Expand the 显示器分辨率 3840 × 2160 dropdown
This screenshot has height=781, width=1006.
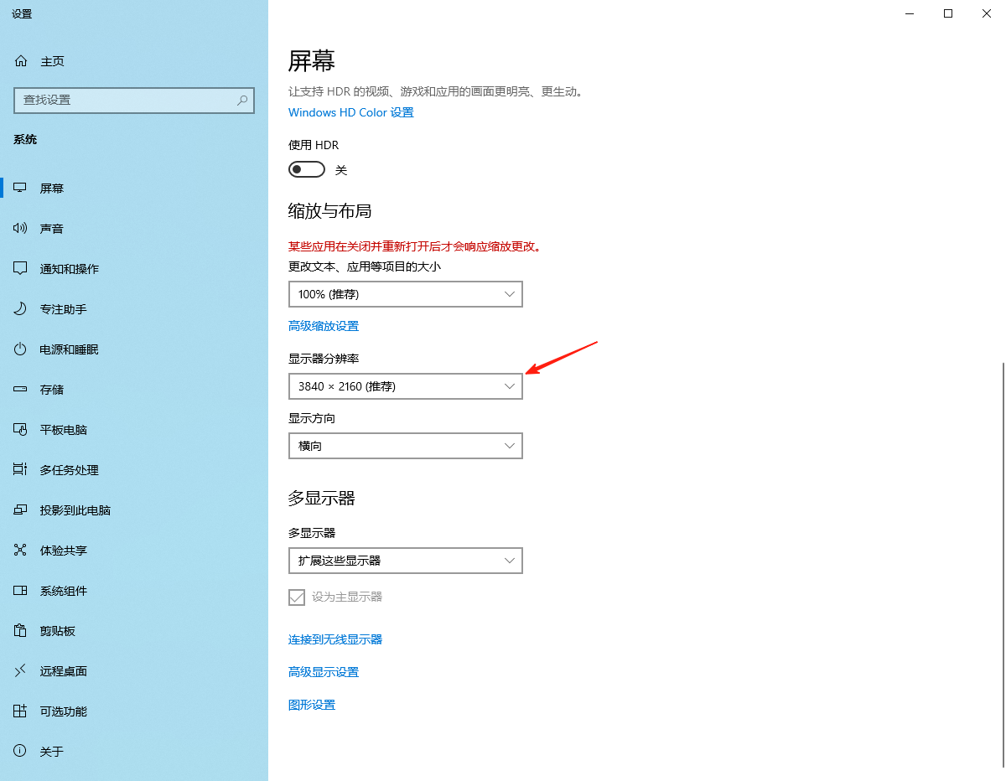coord(405,386)
